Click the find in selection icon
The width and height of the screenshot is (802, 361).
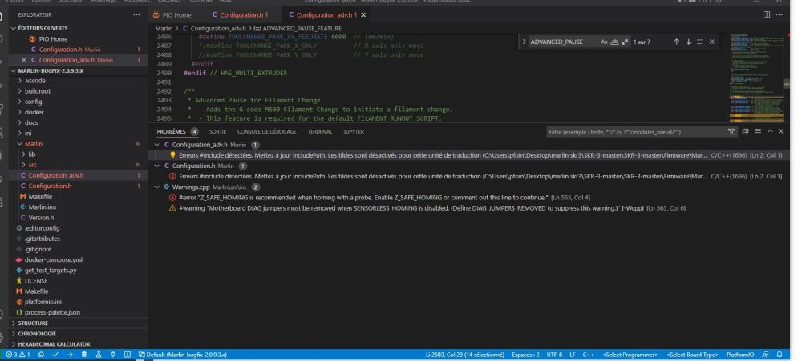pos(699,42)
